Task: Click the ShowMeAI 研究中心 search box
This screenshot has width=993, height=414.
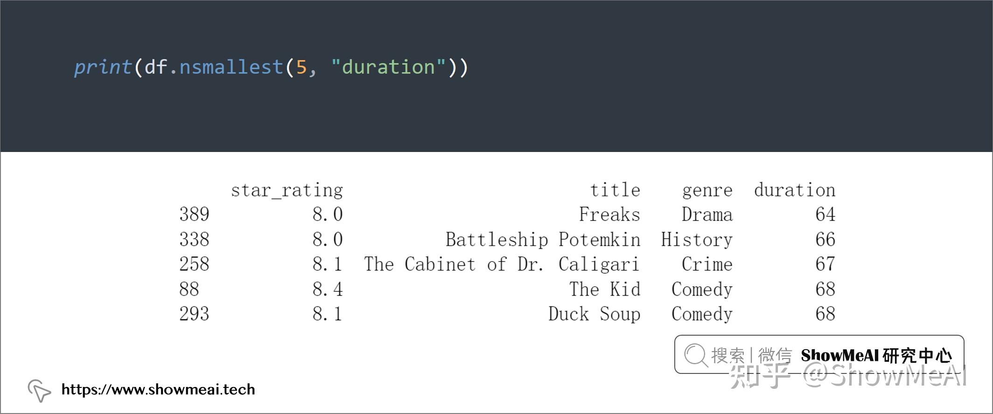Action: tap(819, 354)
